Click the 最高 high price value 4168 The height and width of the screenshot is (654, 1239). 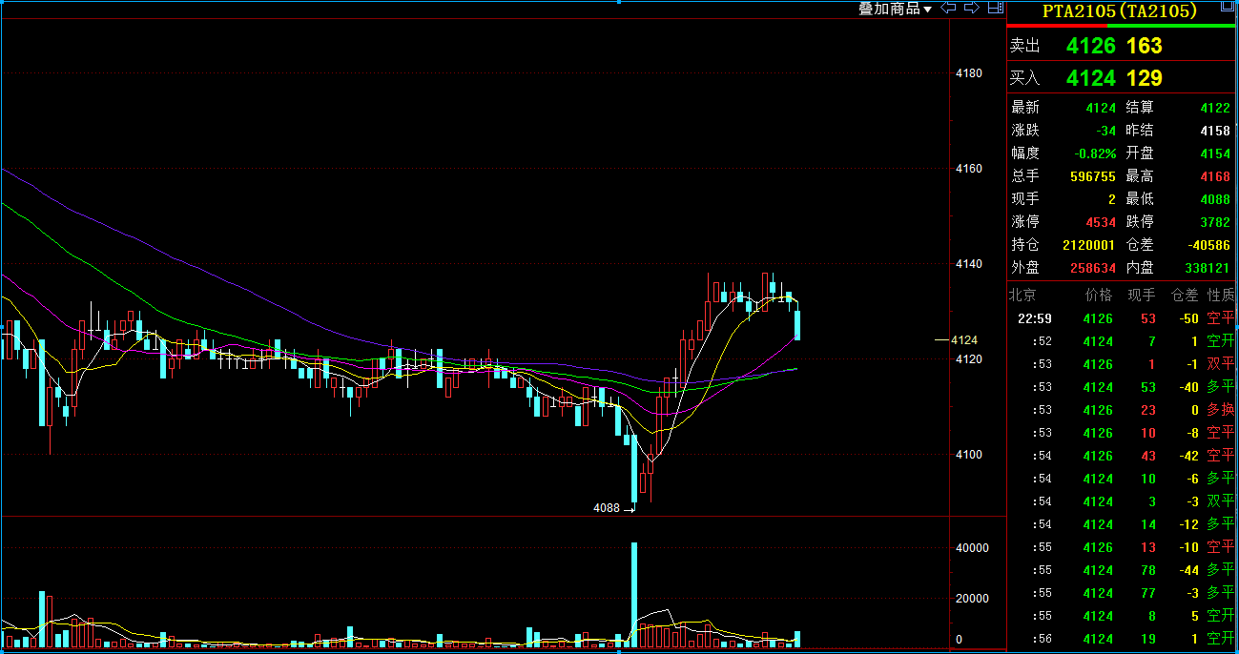tap(1214, 176)
